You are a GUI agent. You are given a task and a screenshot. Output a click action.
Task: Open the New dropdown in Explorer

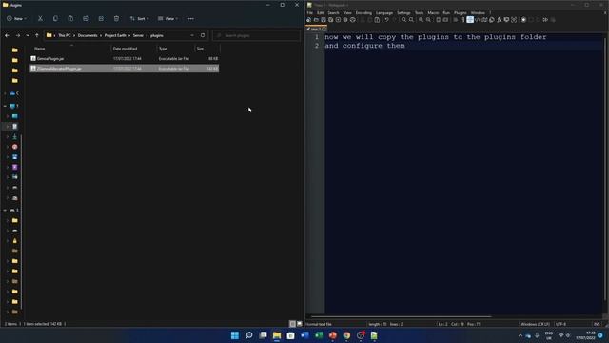coord(16,18)
